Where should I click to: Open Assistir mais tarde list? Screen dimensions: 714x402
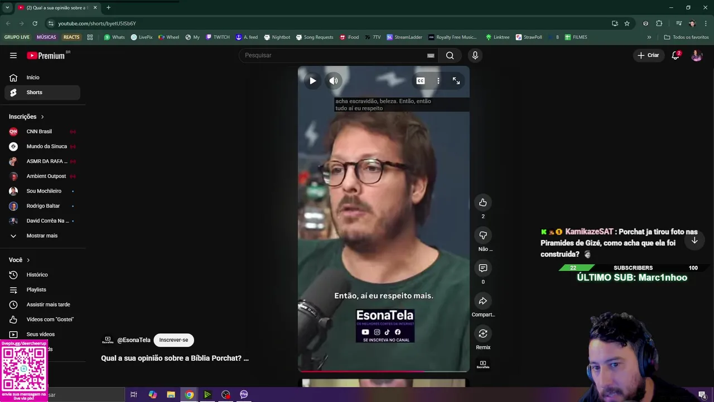(42, 304)
